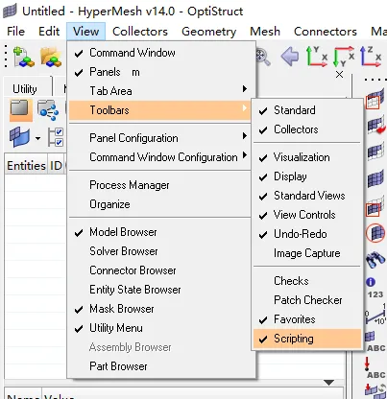Select the Model View folder icon
The height and width of the screenshot is (399, 387).
tap(21, 109)
